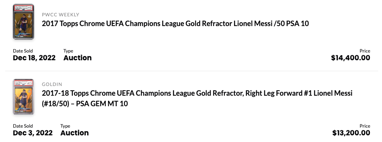Select the $13,200.00 price
The image size is (382, 142).
(x=351, y=133)
